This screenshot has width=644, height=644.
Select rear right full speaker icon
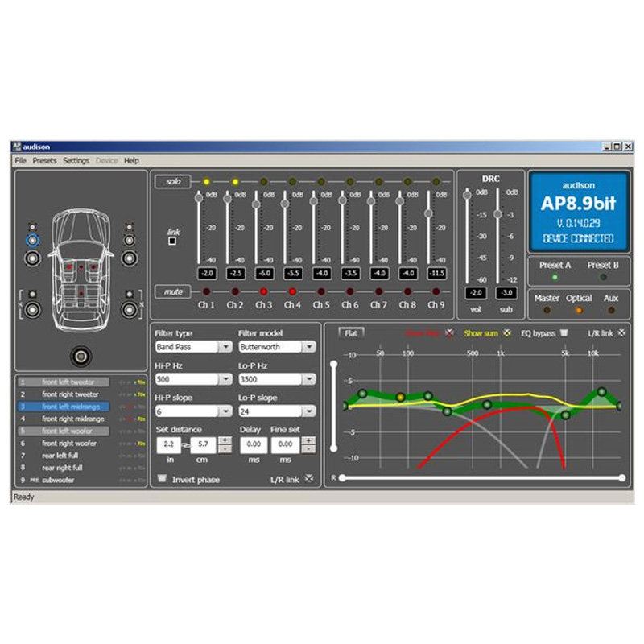click(130, 309)
